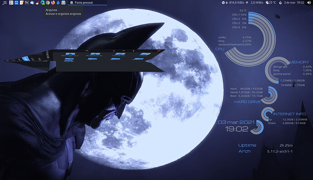Open the applications grid menu
Viewport: 313px width, 180px height.
pos(5,3)
